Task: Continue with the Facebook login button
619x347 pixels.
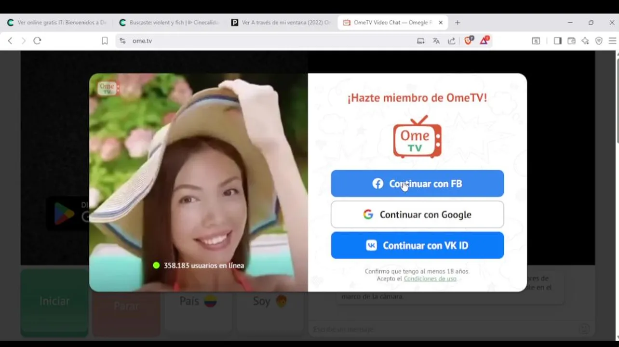Action: pos(417,184)
